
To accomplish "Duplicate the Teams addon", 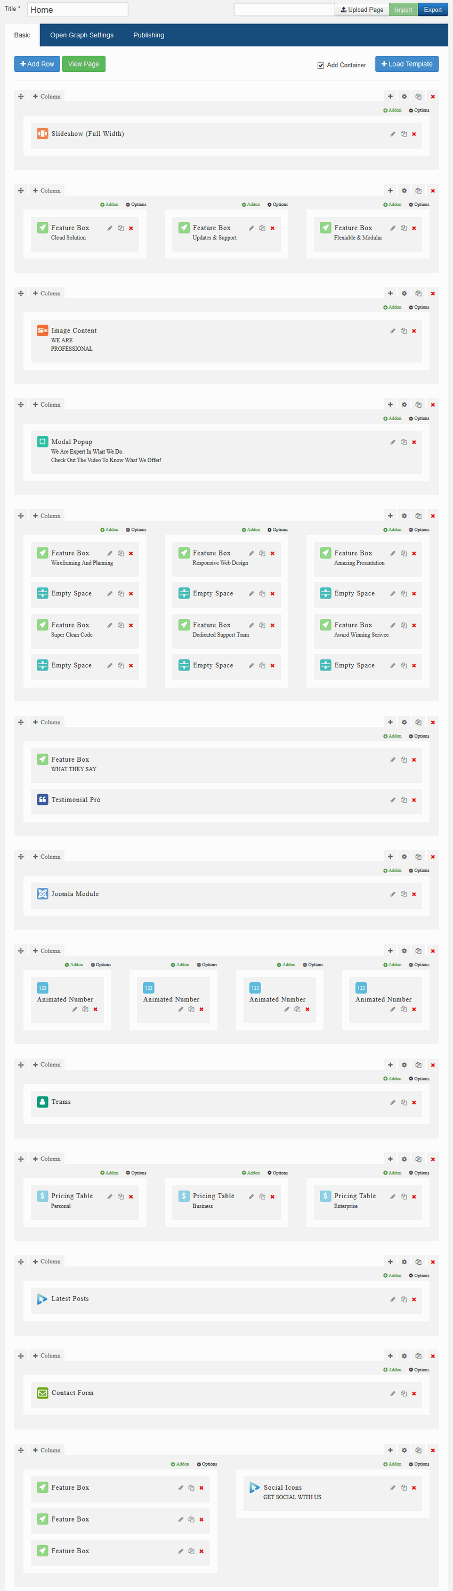I will [x=403, y=1102].
